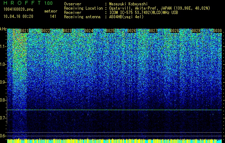
Task: Click the date stamp 10.04.16 00:20
Action: (18, 16)
